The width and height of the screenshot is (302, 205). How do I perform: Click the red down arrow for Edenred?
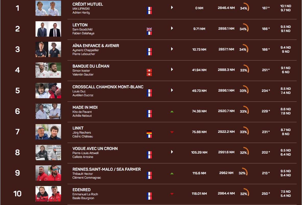coord(172,194)
